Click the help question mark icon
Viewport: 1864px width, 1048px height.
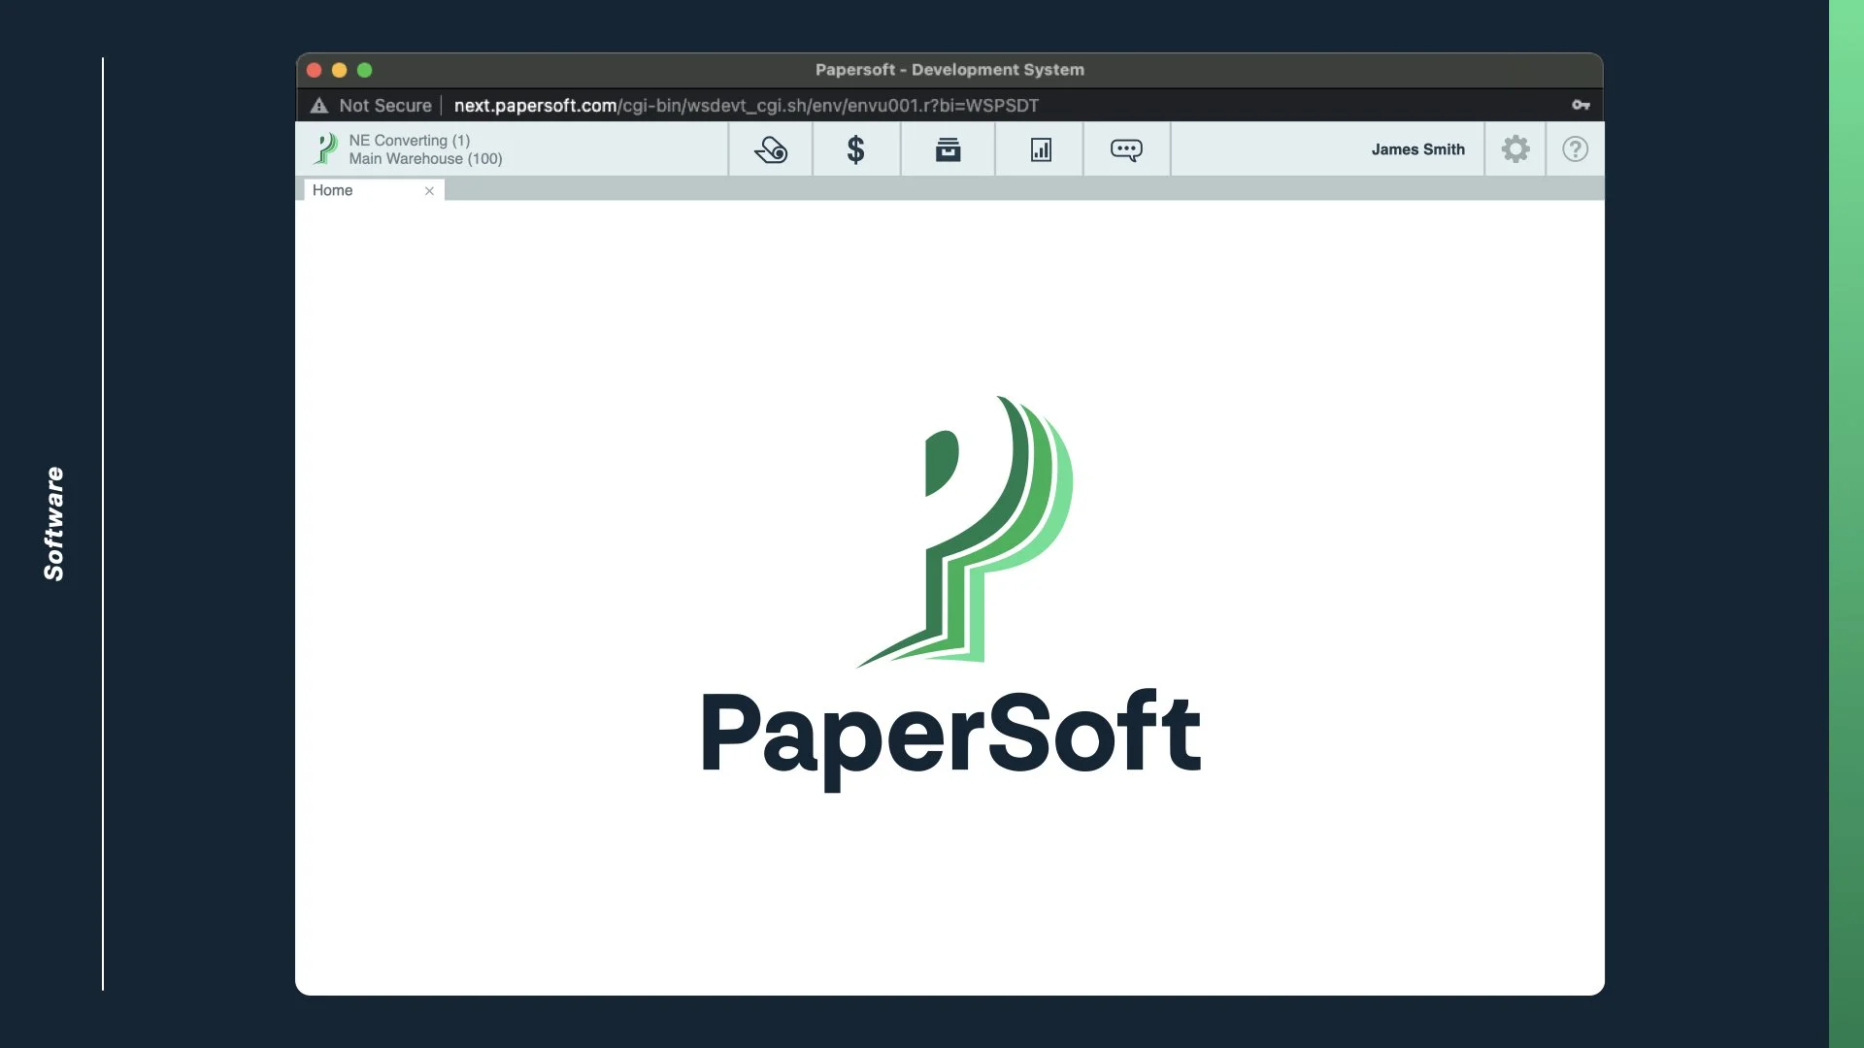point(1575,149)
